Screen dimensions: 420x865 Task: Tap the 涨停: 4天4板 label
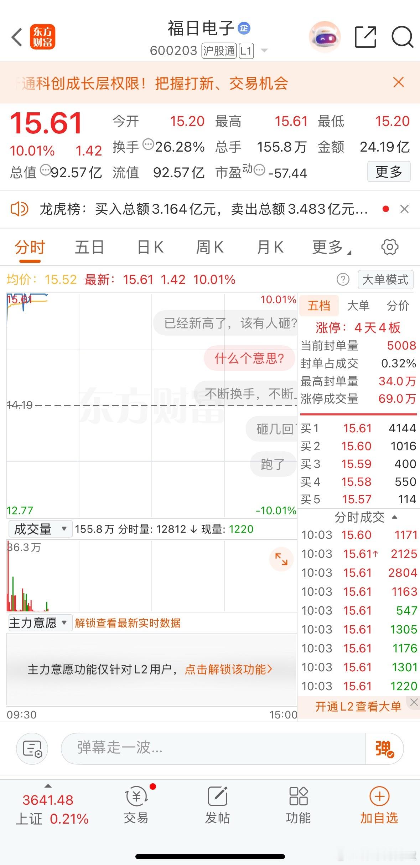coord(358,327)
